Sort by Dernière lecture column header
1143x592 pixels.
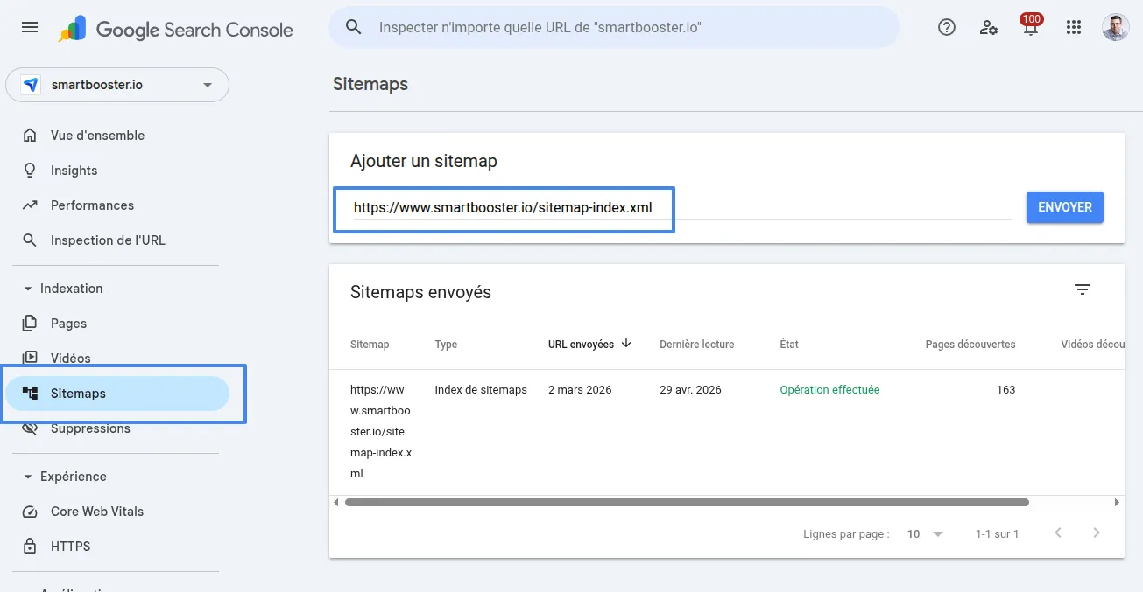(x=697, y=345)
